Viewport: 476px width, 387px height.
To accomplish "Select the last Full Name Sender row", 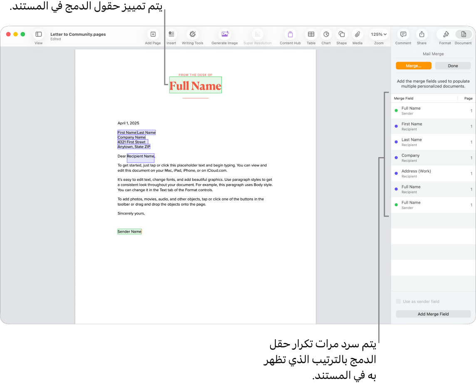I will pyautogui.click(x=433, y=205).
